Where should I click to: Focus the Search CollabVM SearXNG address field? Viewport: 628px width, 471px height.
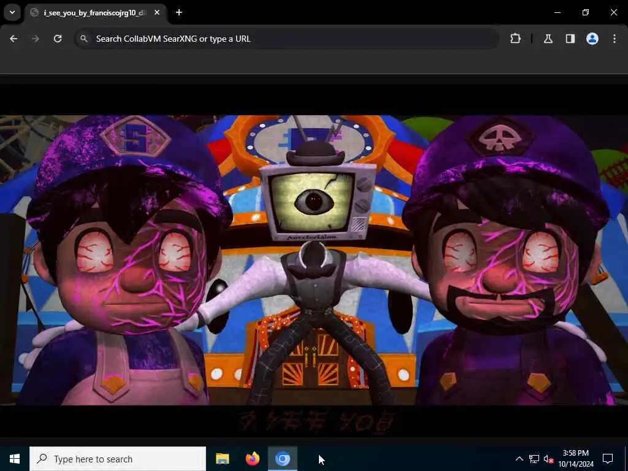pyautogui.click(x=286, y=39)
